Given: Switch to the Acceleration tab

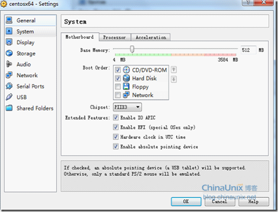Looking at the screenshot, I should [x=151, y=37].
